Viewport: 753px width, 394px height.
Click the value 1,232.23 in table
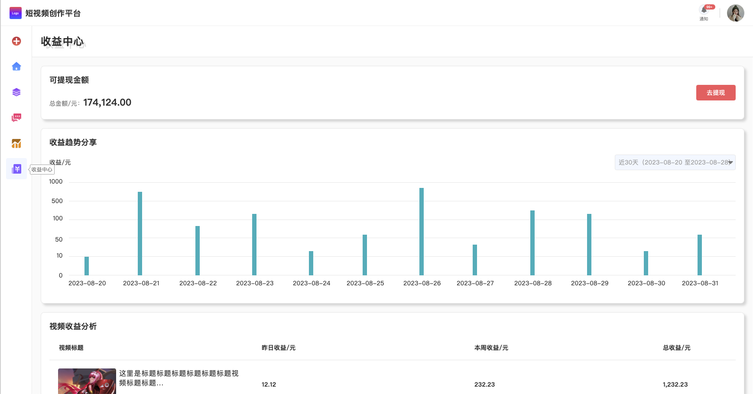675,384
